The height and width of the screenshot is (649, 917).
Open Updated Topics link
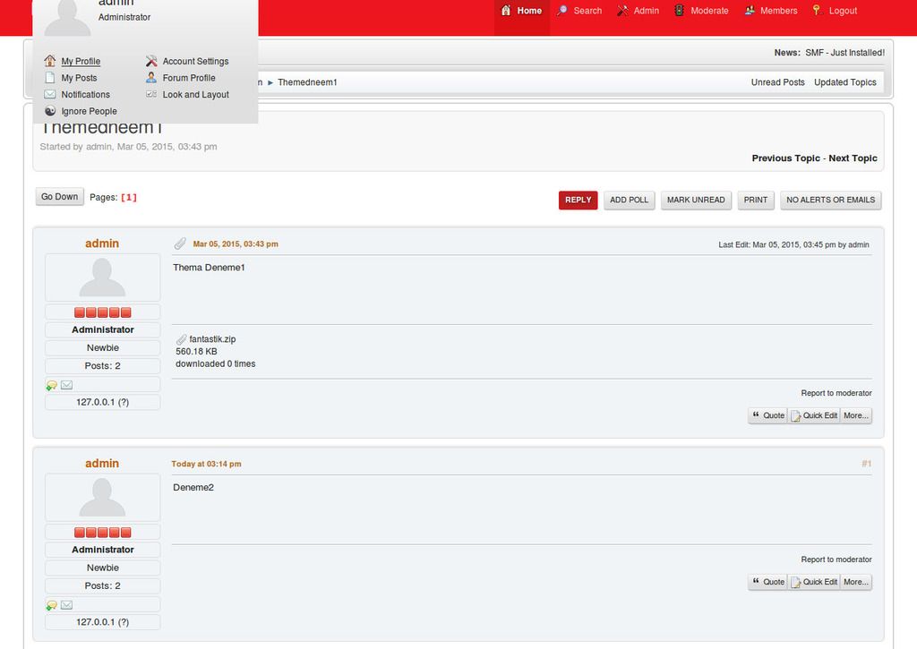coord(845,82)
